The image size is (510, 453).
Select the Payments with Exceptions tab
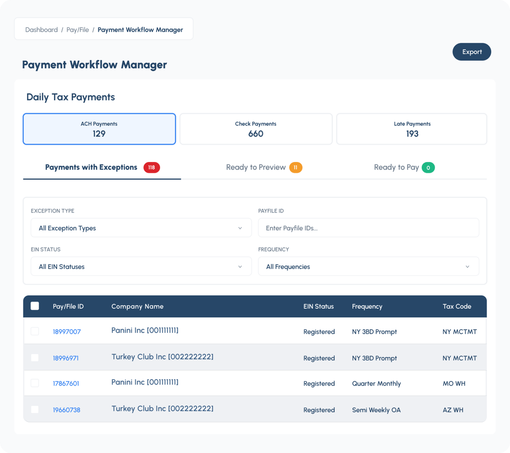92,167
